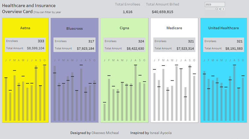Select Cigna's tall August bar
Viewport: 249px width, 139px height.
136,93
